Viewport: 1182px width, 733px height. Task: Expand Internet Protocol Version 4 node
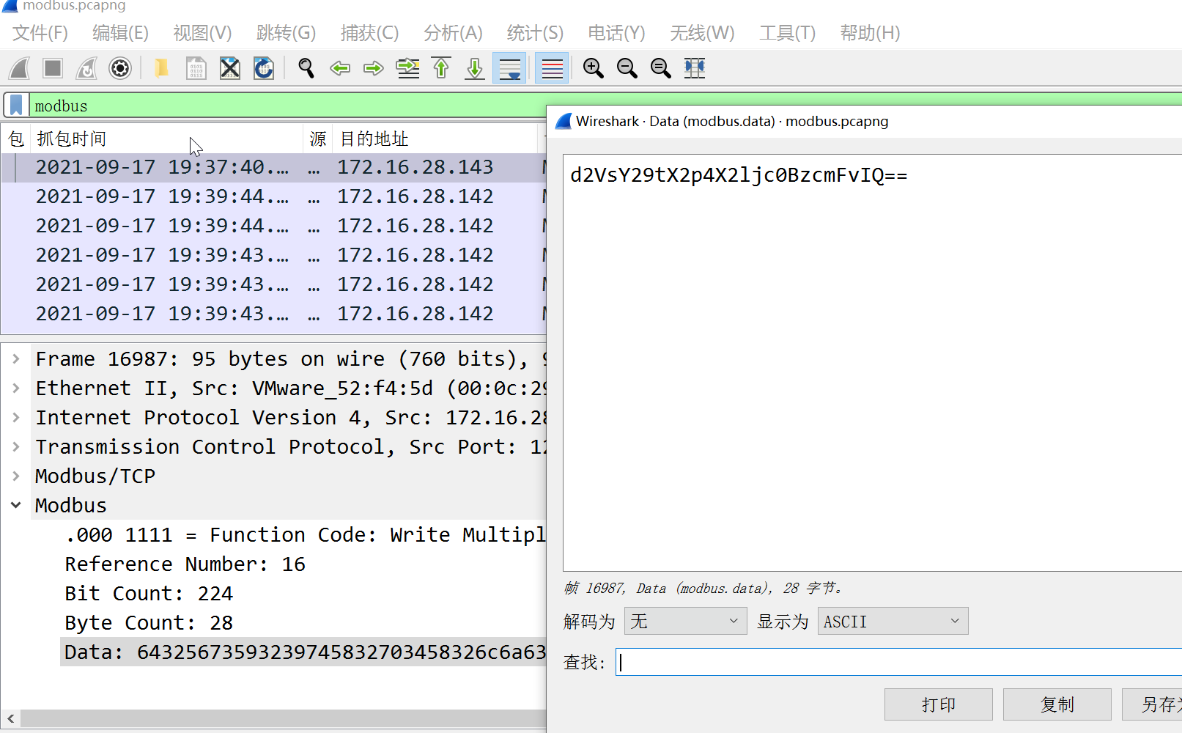click(x=16, y=418)
